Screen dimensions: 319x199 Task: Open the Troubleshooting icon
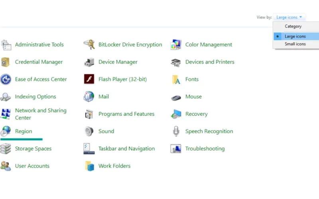[x=176, y=148]
